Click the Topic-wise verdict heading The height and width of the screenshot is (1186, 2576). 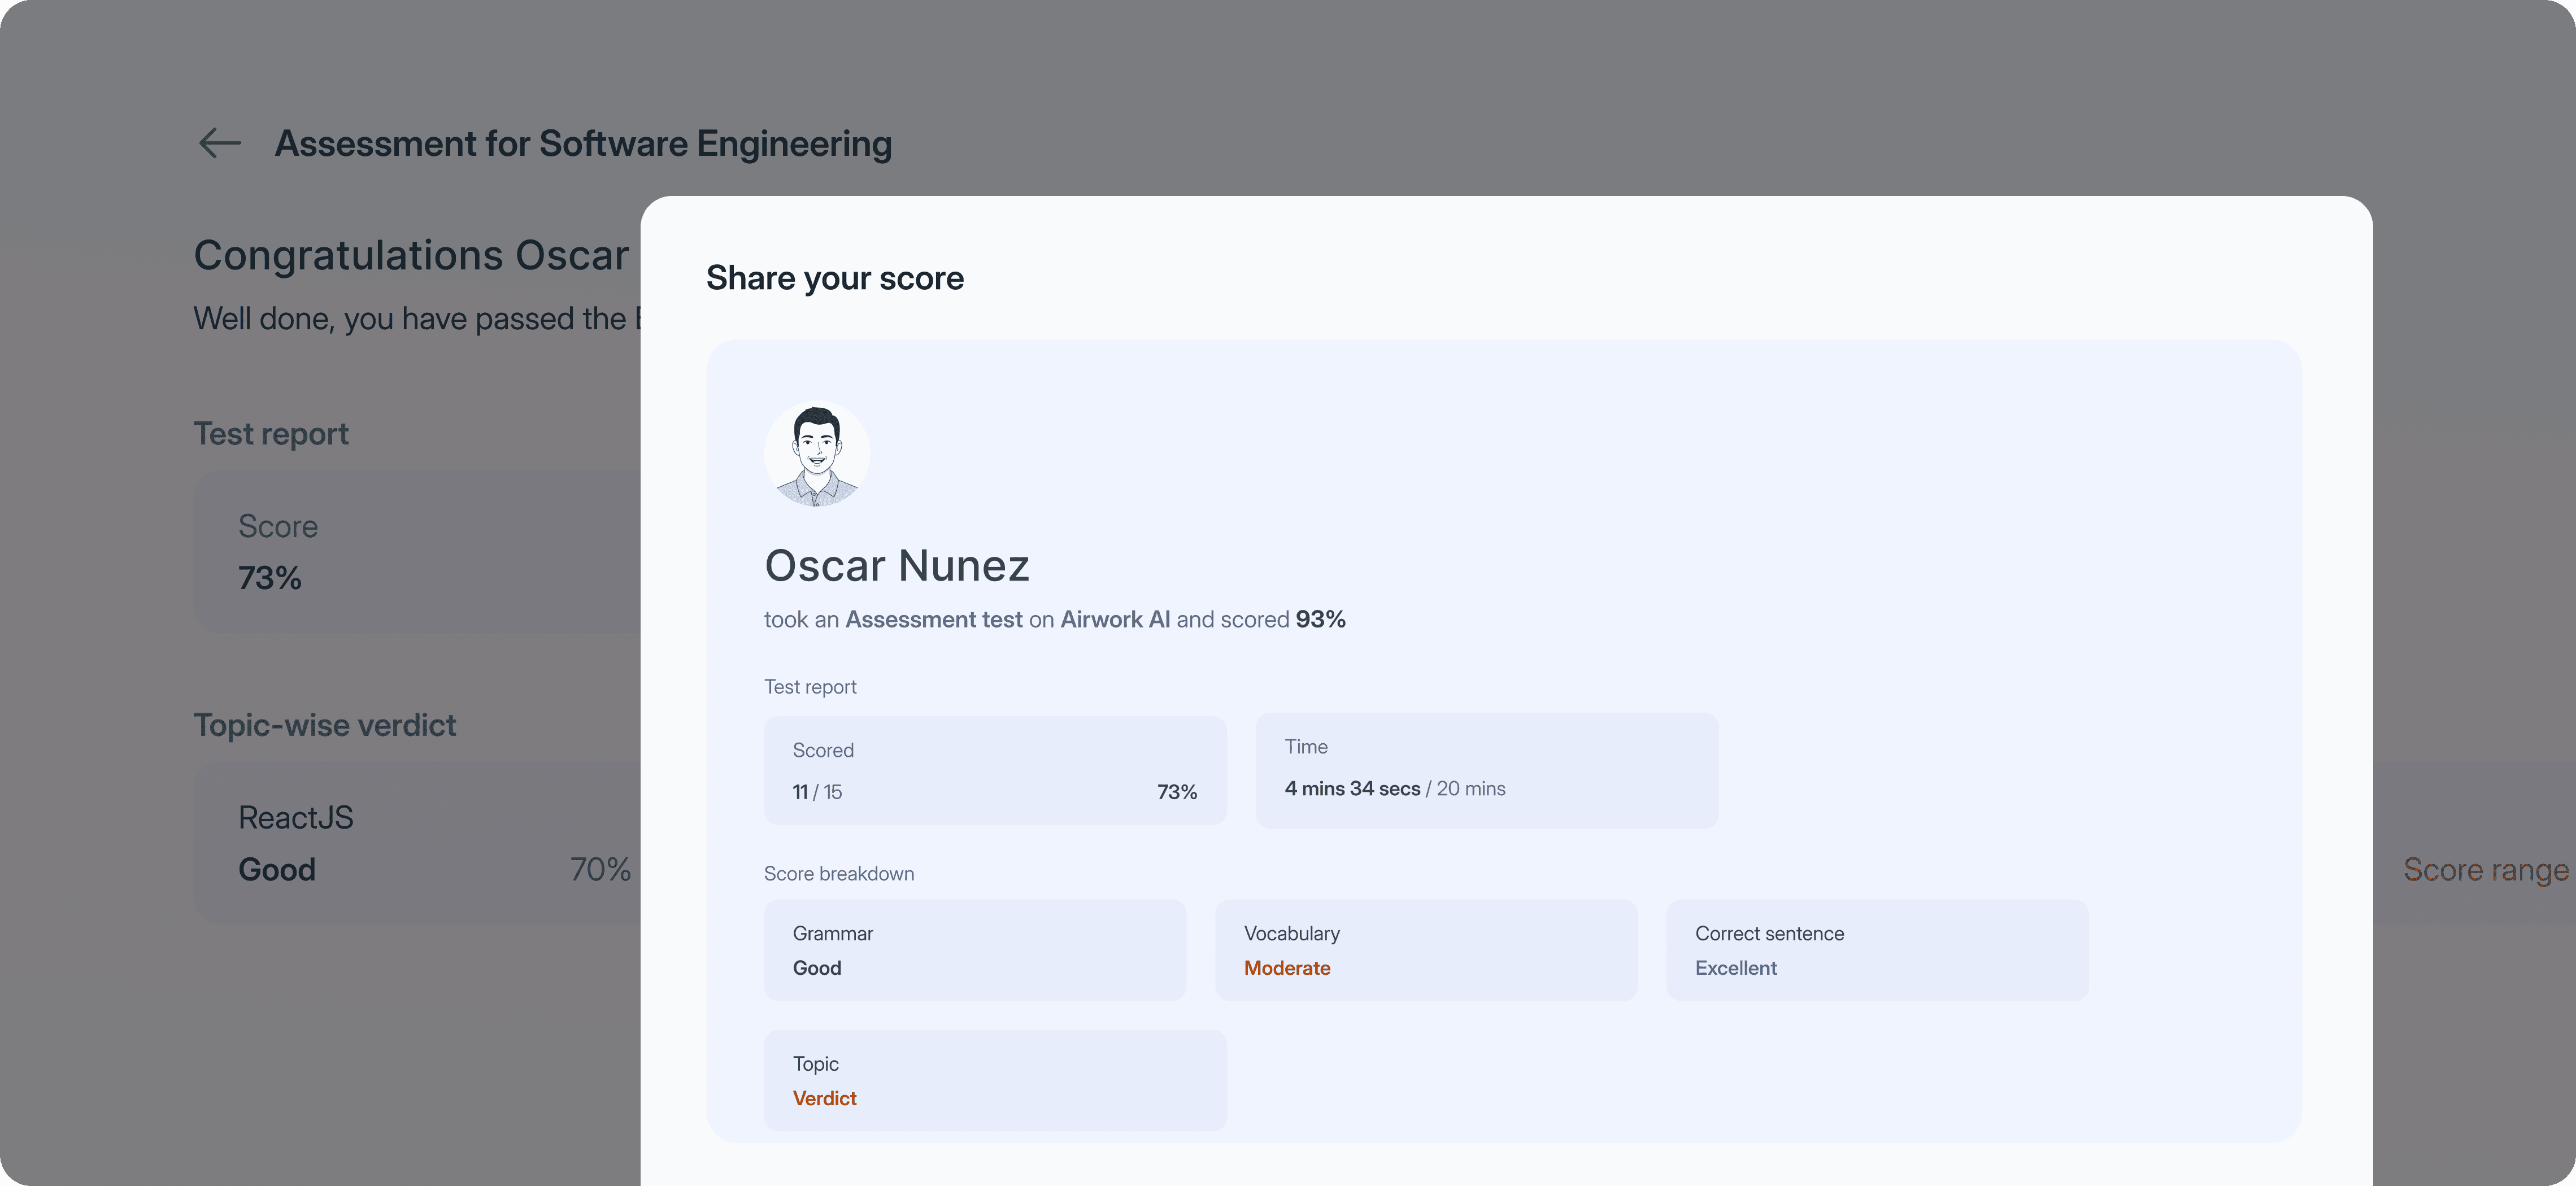(x=324, y=725)
